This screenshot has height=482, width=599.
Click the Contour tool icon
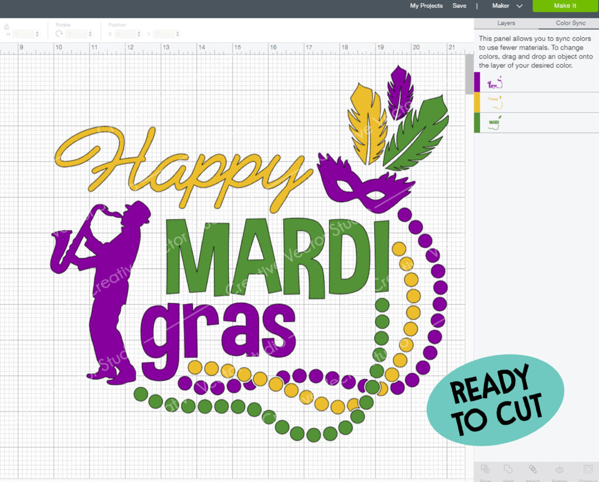pyautogui.click(x=588, y=469)
